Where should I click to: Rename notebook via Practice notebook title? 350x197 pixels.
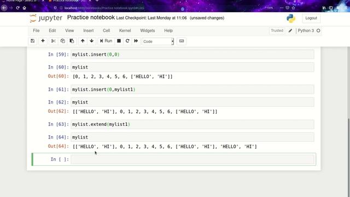tap(91, 18)
